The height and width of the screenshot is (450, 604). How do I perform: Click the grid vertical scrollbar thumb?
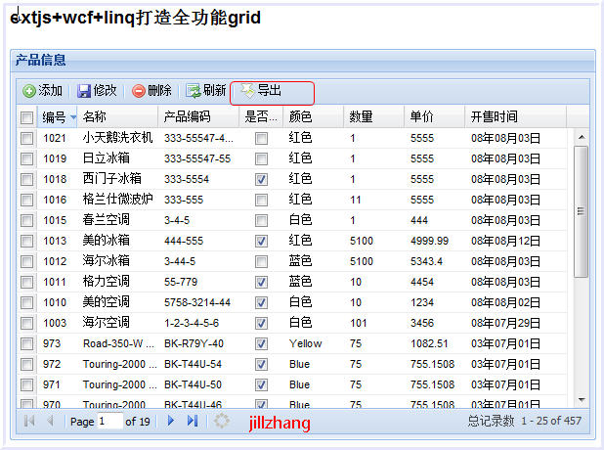pyautogui.click(x=582, y=210)
